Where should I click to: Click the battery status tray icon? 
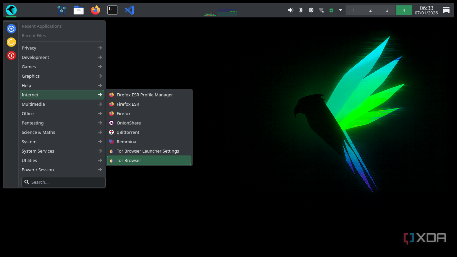(331, 10)
